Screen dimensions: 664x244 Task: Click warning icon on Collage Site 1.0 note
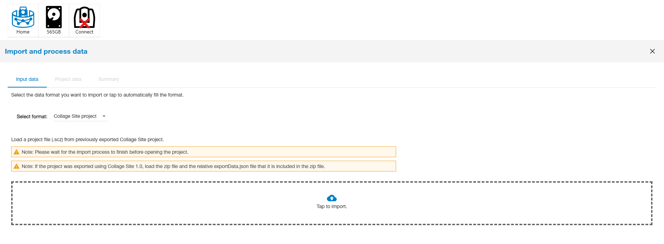pyautogui.click(x=16, y=166)
